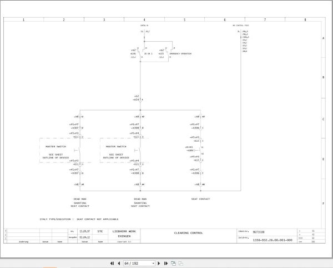Jump to the first page

(112, 264)
